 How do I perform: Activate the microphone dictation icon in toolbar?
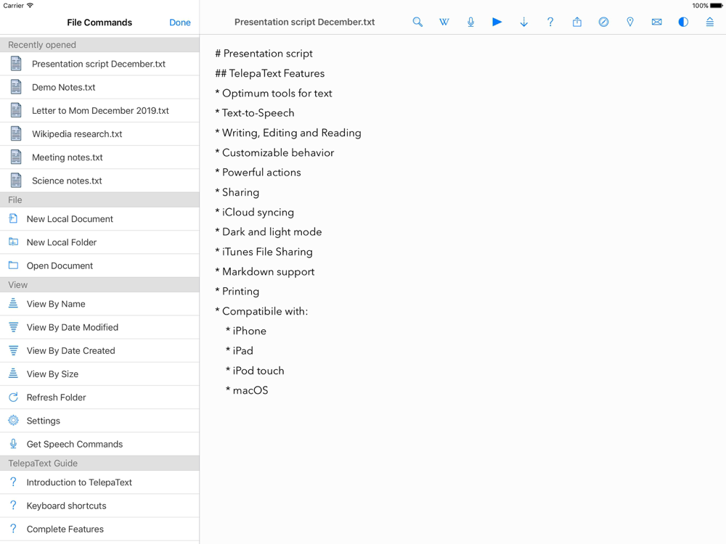click(x=470, y=22)
